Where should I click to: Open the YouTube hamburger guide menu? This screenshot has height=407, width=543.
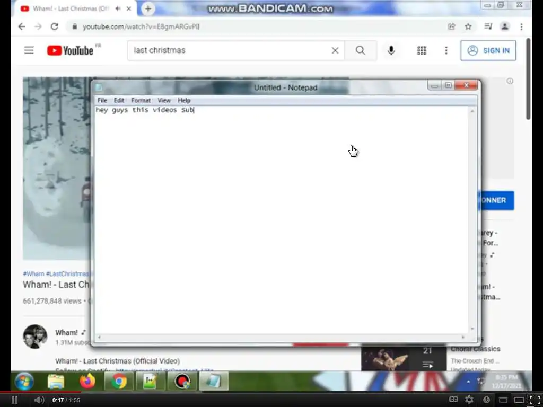29,50
